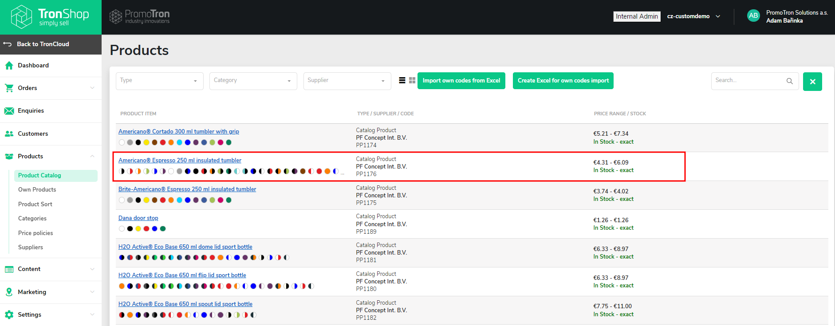Select yellow swatch of Americano Cortado
Image resolution: width=835 pixels, height=326 pixels.
[x=146, y=142]
